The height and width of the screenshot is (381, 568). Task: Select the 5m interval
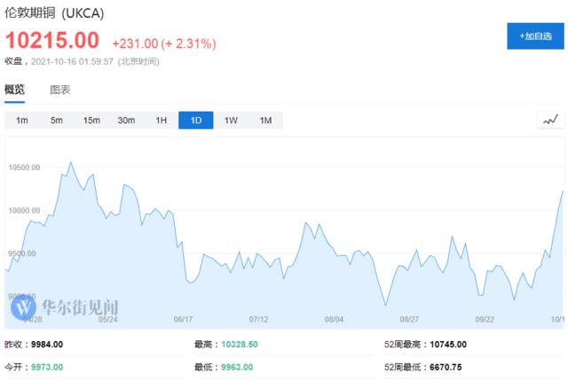[x=57, y=121]
